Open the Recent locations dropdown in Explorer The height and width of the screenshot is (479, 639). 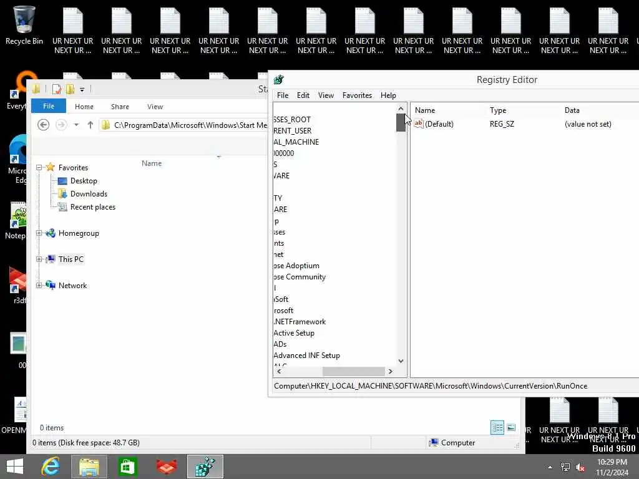point(76,125)
